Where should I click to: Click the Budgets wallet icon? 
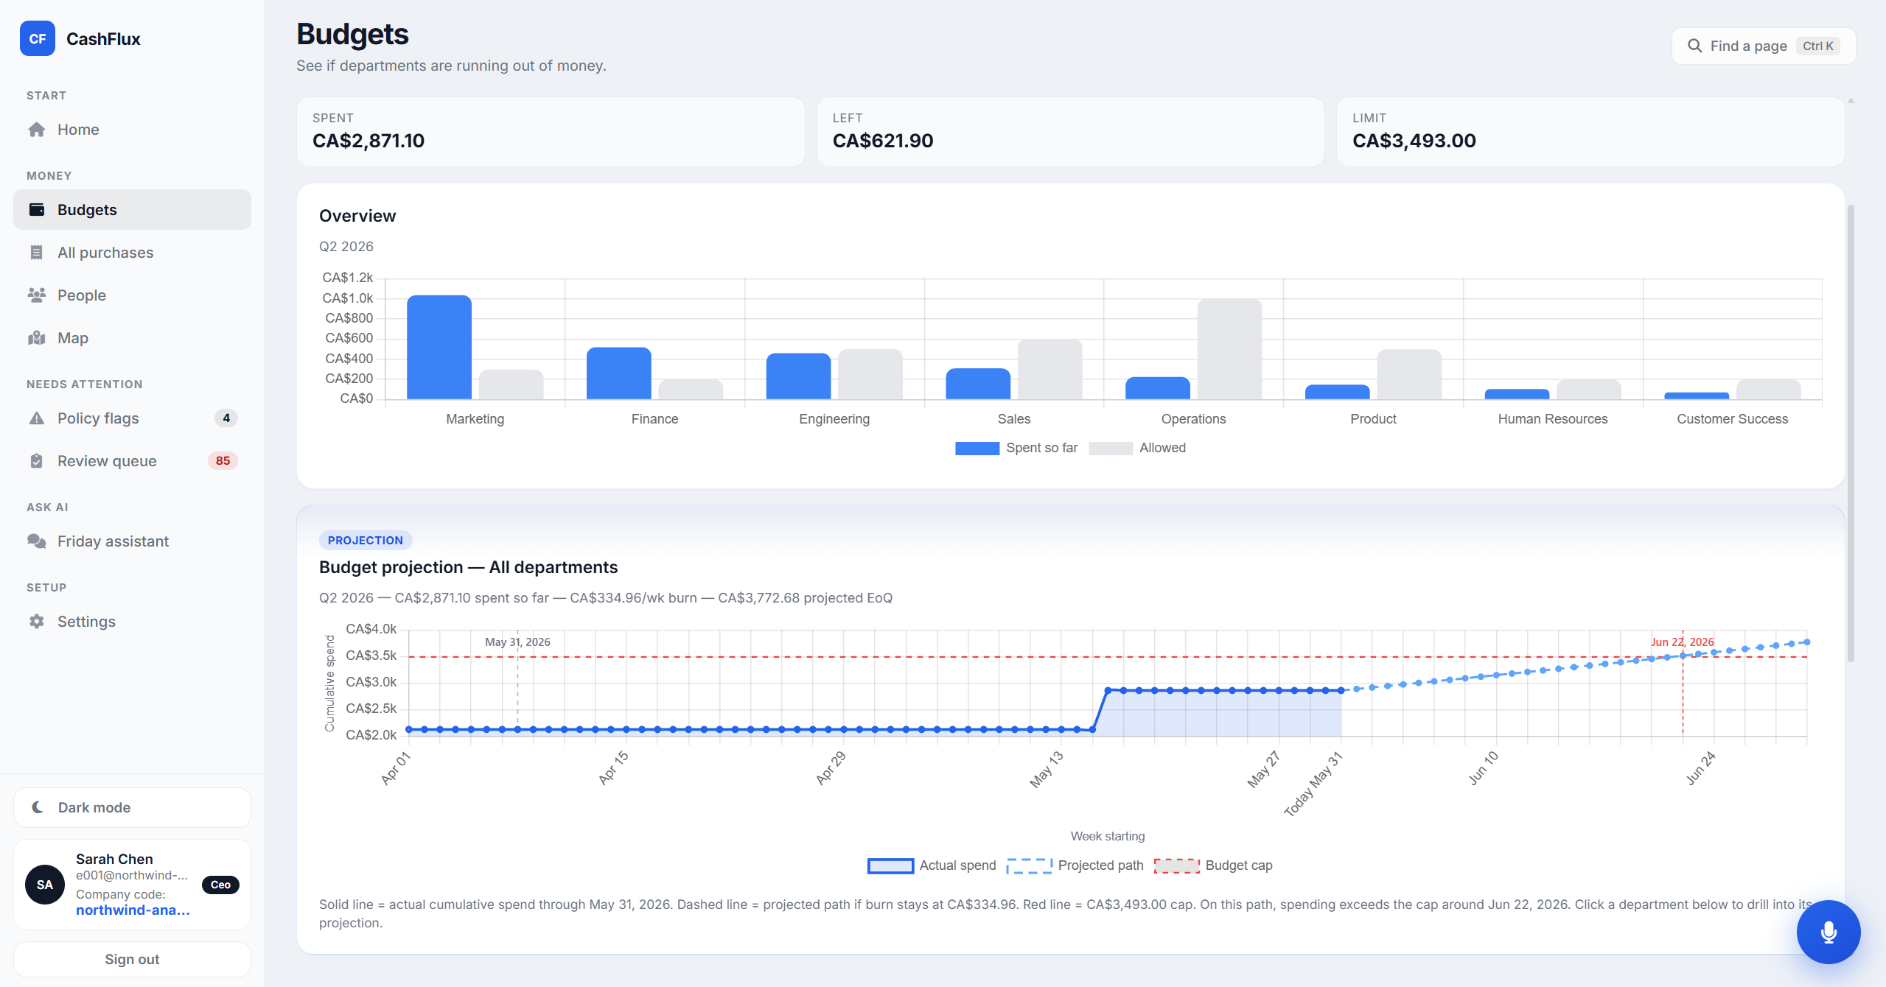click(x=36, y=210)
